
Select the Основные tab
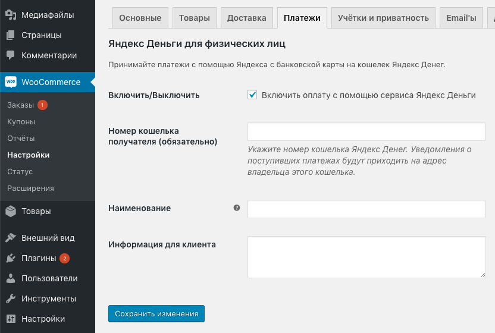[x=140, y=18]
